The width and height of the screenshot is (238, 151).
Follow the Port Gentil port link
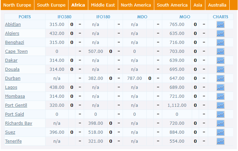pos(16,105)
